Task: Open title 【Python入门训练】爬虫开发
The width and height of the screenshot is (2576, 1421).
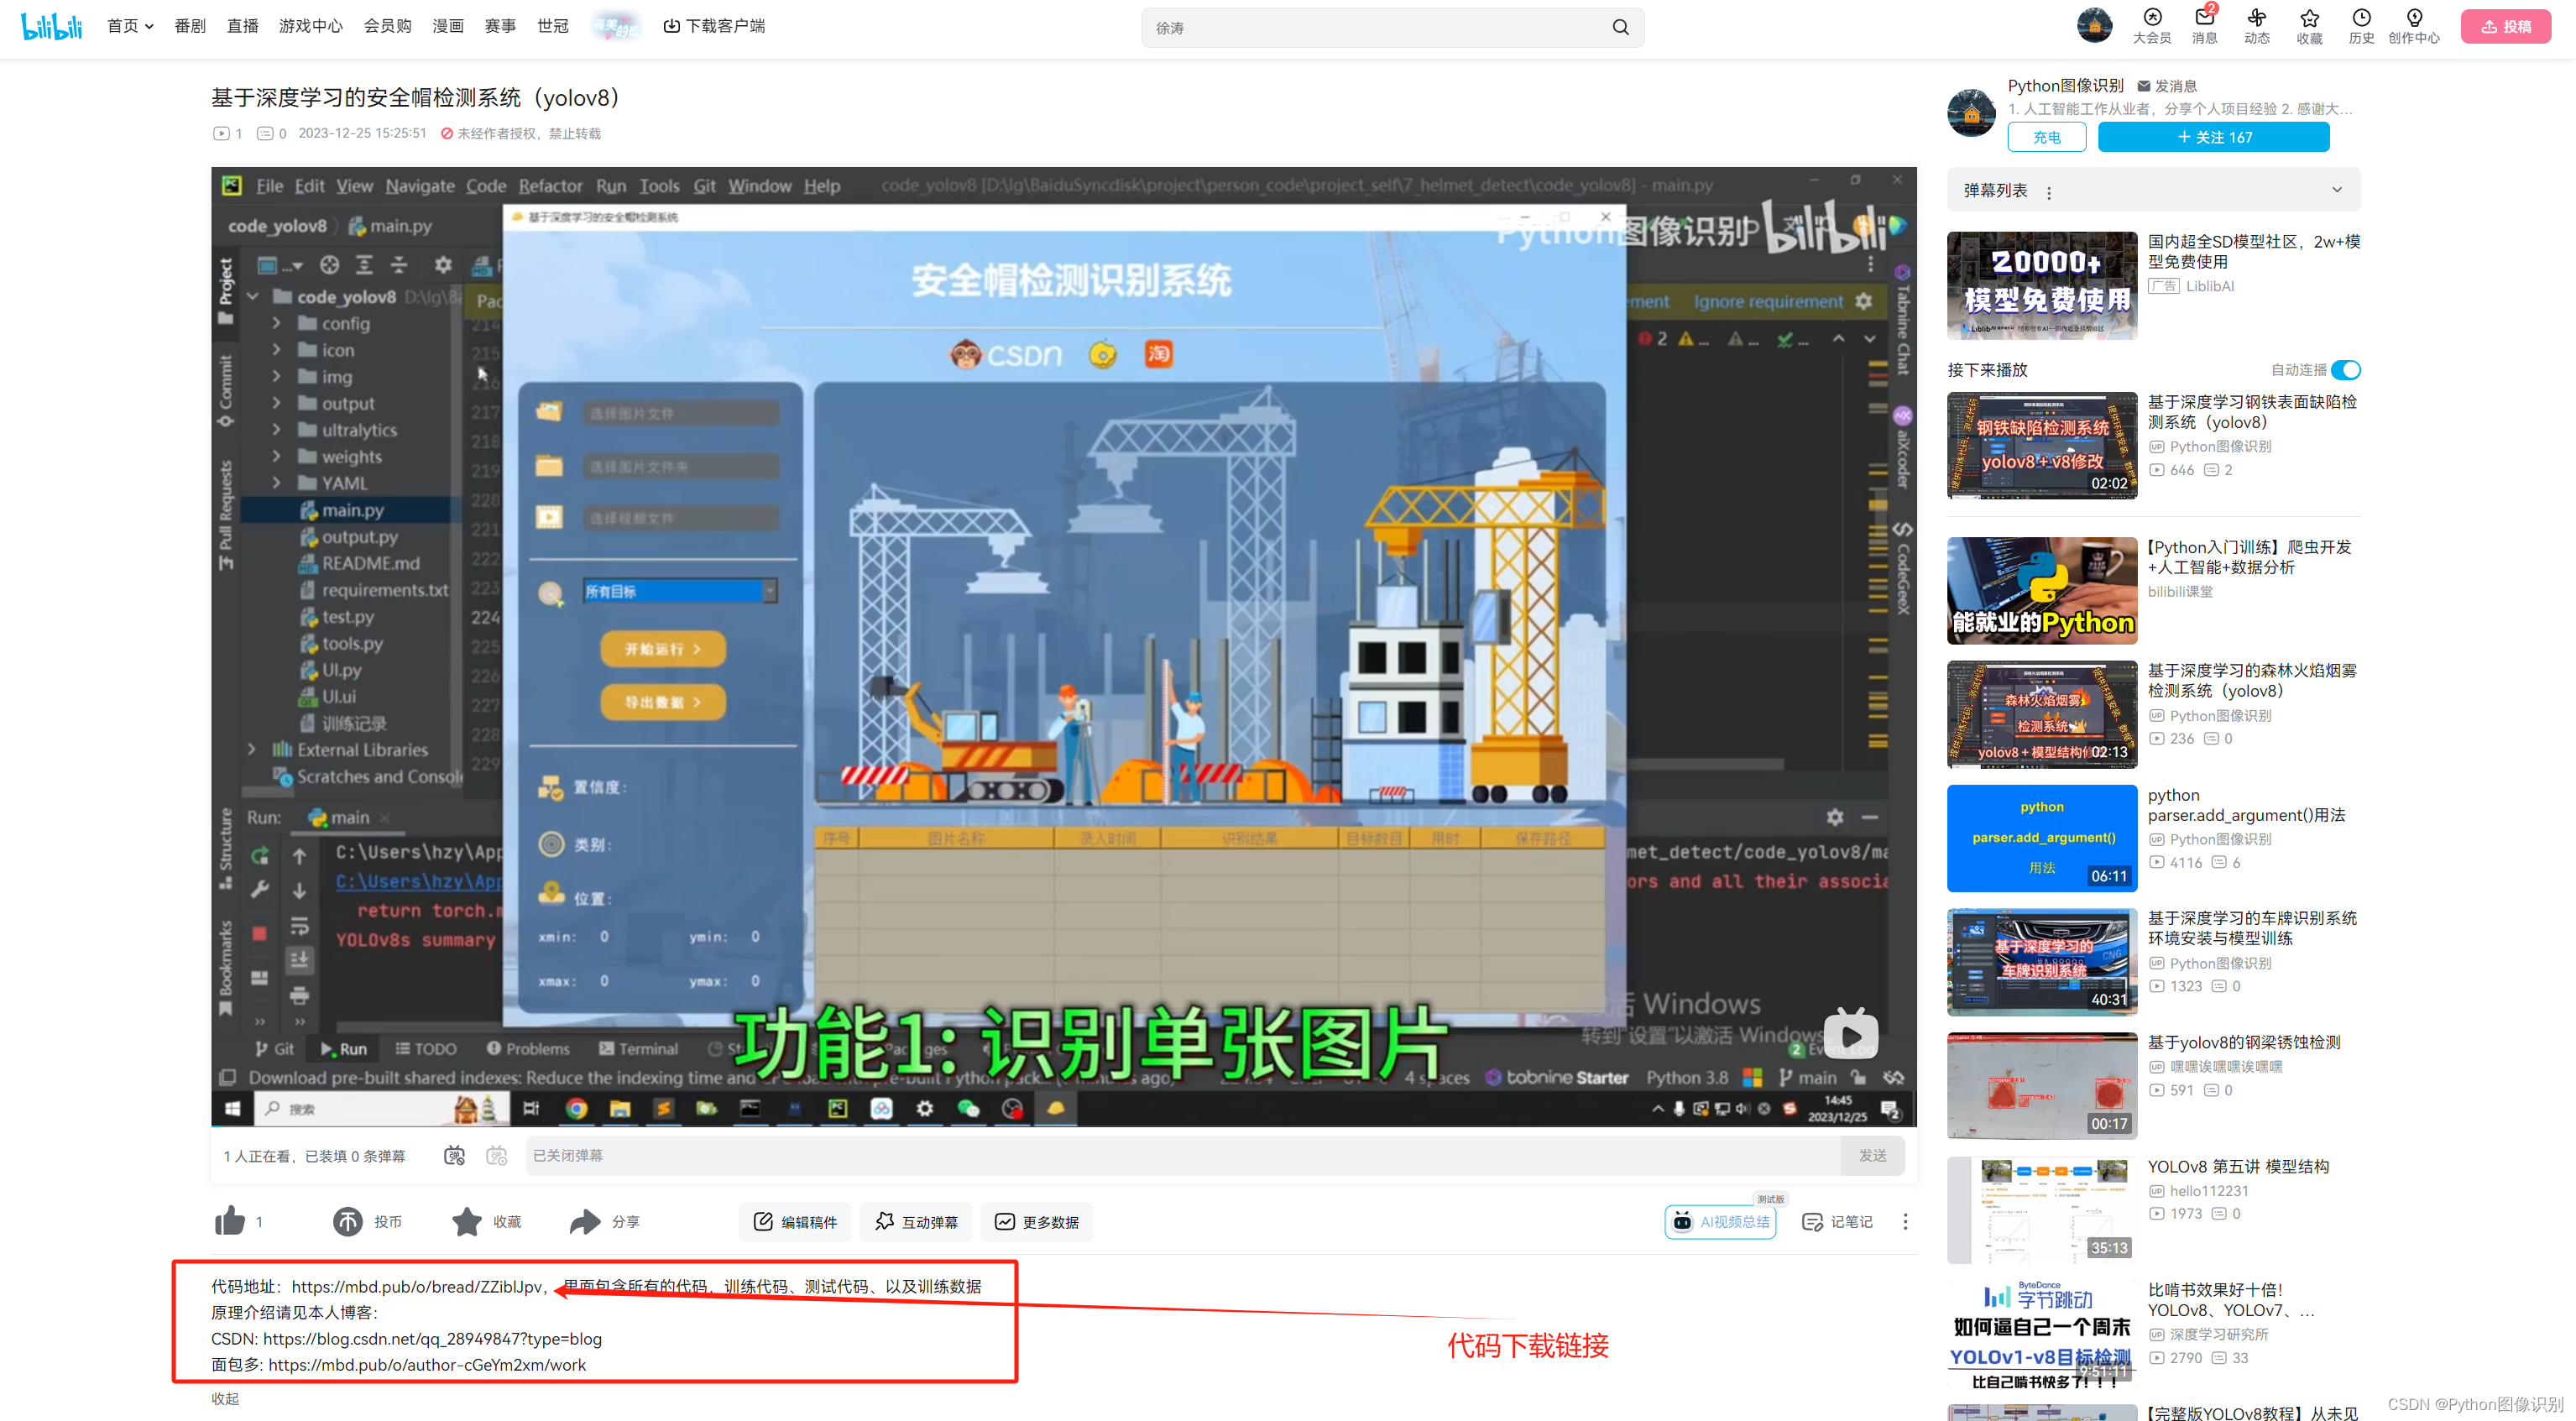Action: coord(2249,557)
